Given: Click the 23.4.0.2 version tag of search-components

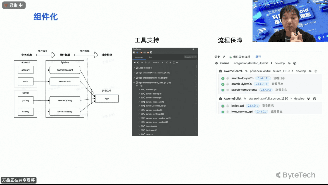Looking at the screenshot, I should [265, 90].
